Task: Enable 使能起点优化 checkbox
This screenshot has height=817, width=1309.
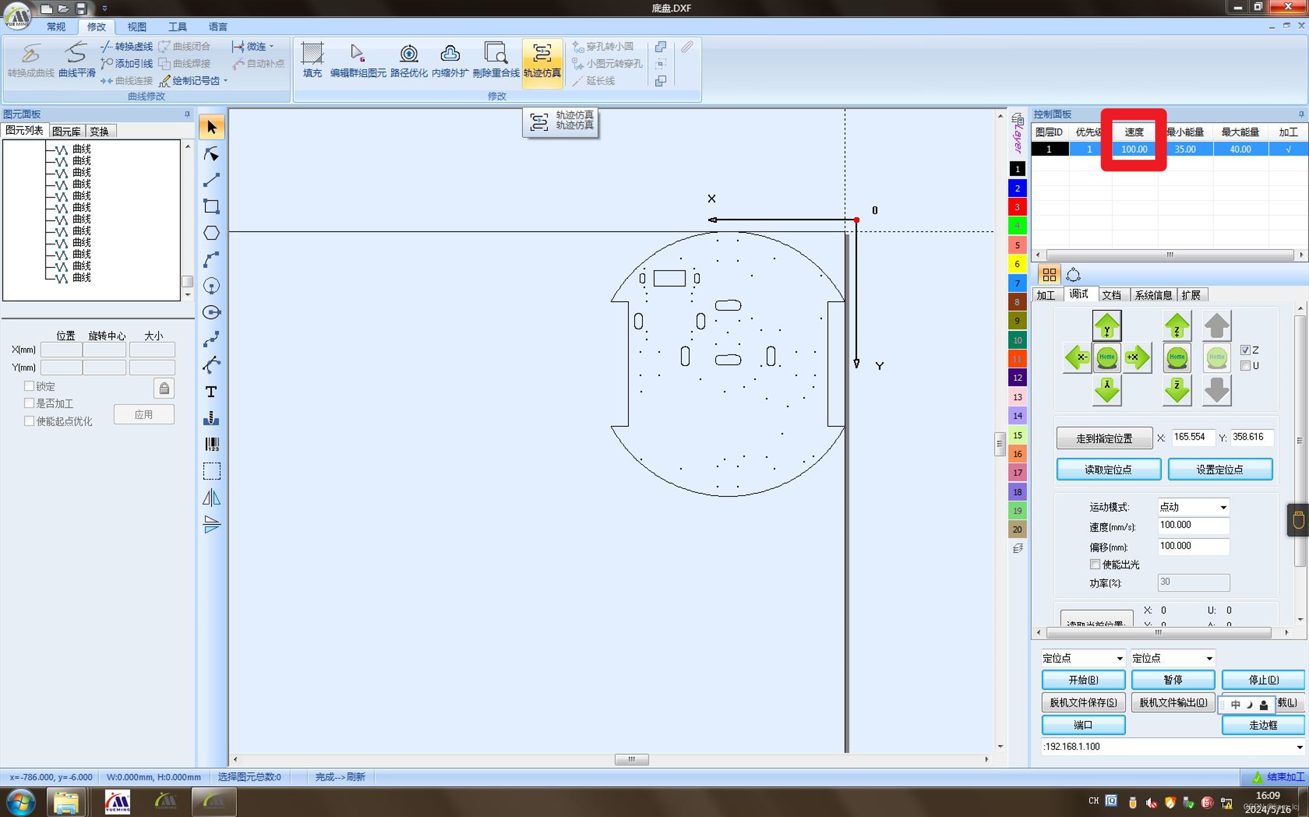Action: pyautogui.click(x=29, y=420)
